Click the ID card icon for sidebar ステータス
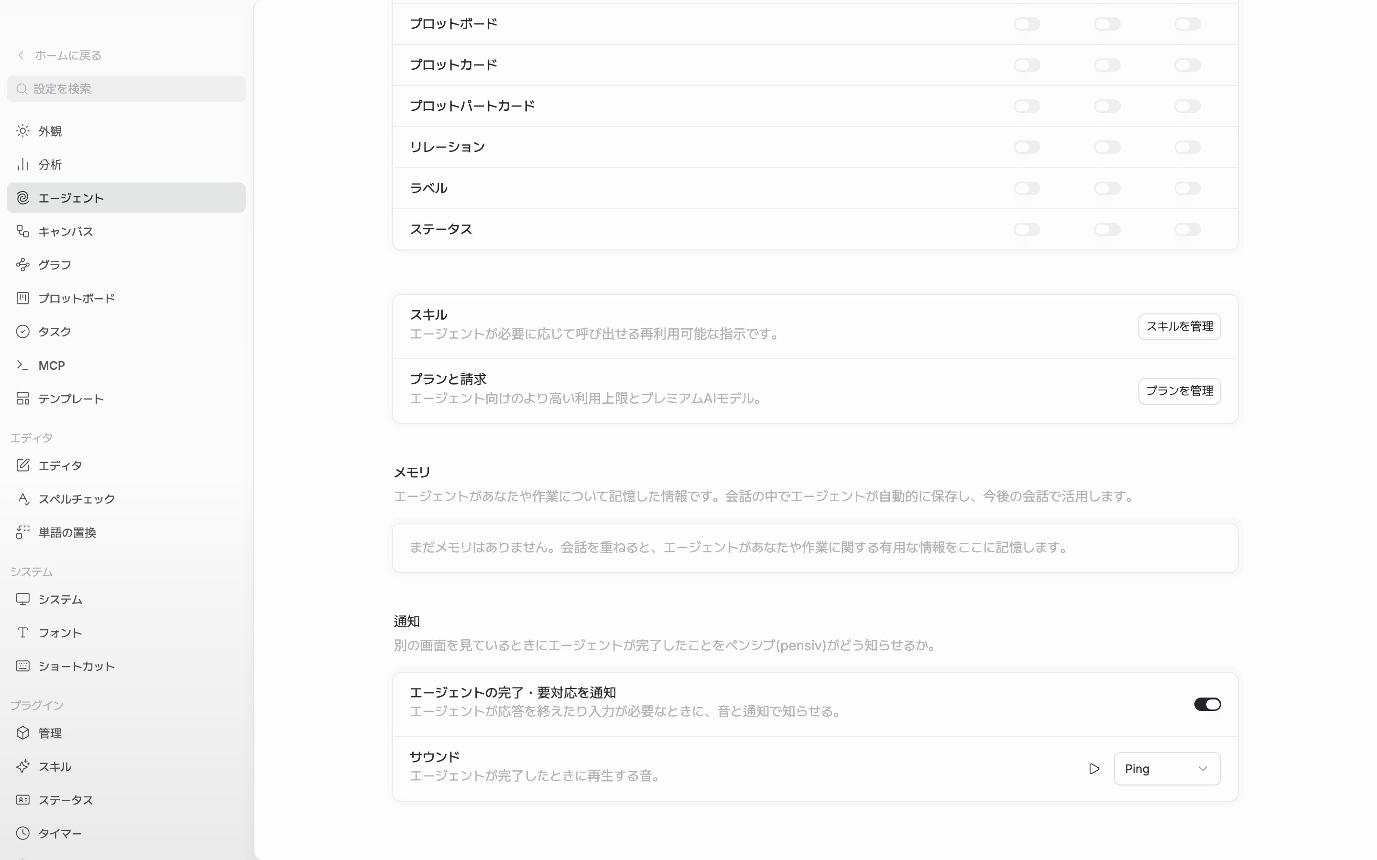Screen dimensions: 1377x860 pyautogui.click(x=23, y=800)
